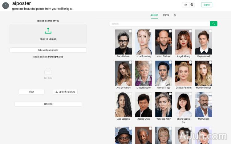231x144 pixels.
Task: Click the globe language icon
Action: point(192,5)
